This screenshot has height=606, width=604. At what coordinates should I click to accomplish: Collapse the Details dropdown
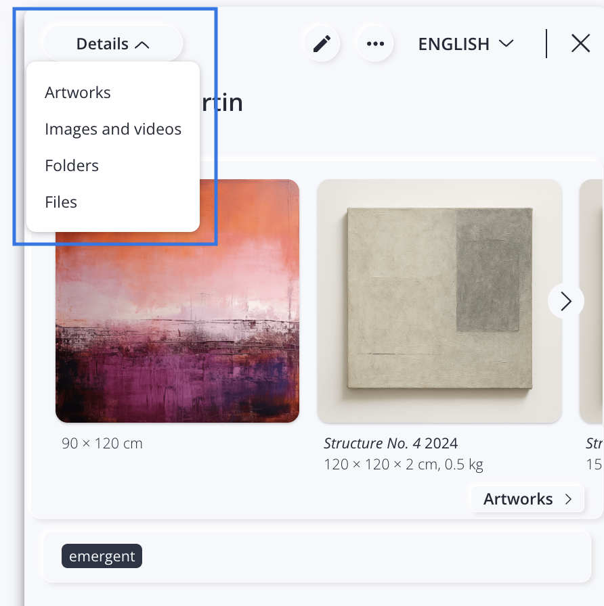tap(112, 44)
